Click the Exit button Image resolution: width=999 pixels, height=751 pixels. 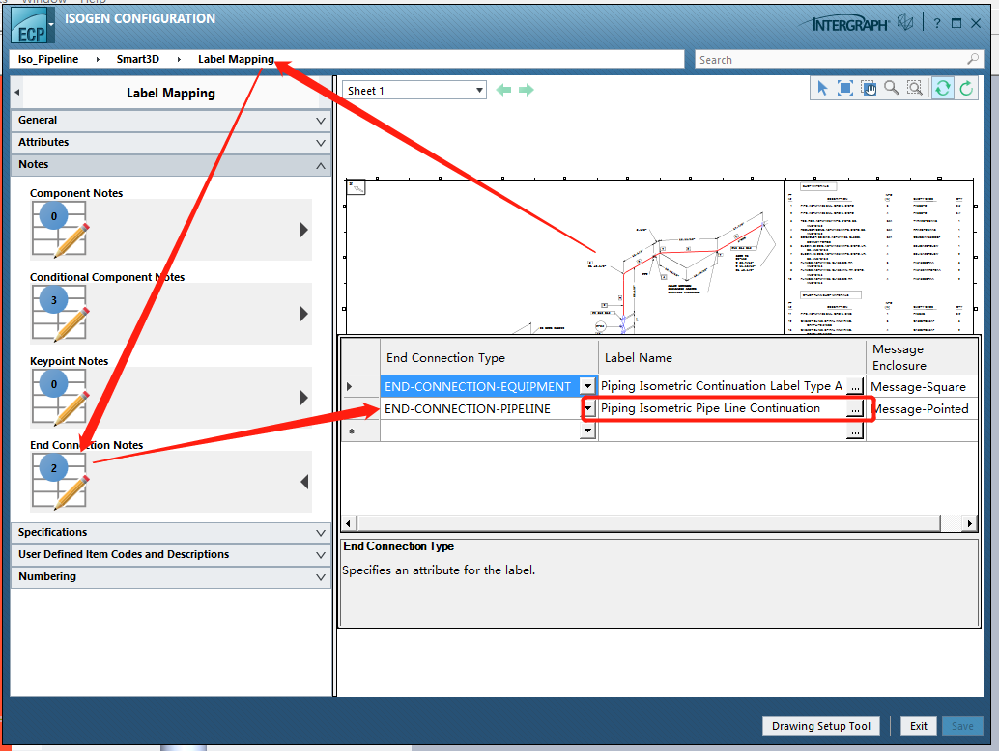[x=918, y=726]
